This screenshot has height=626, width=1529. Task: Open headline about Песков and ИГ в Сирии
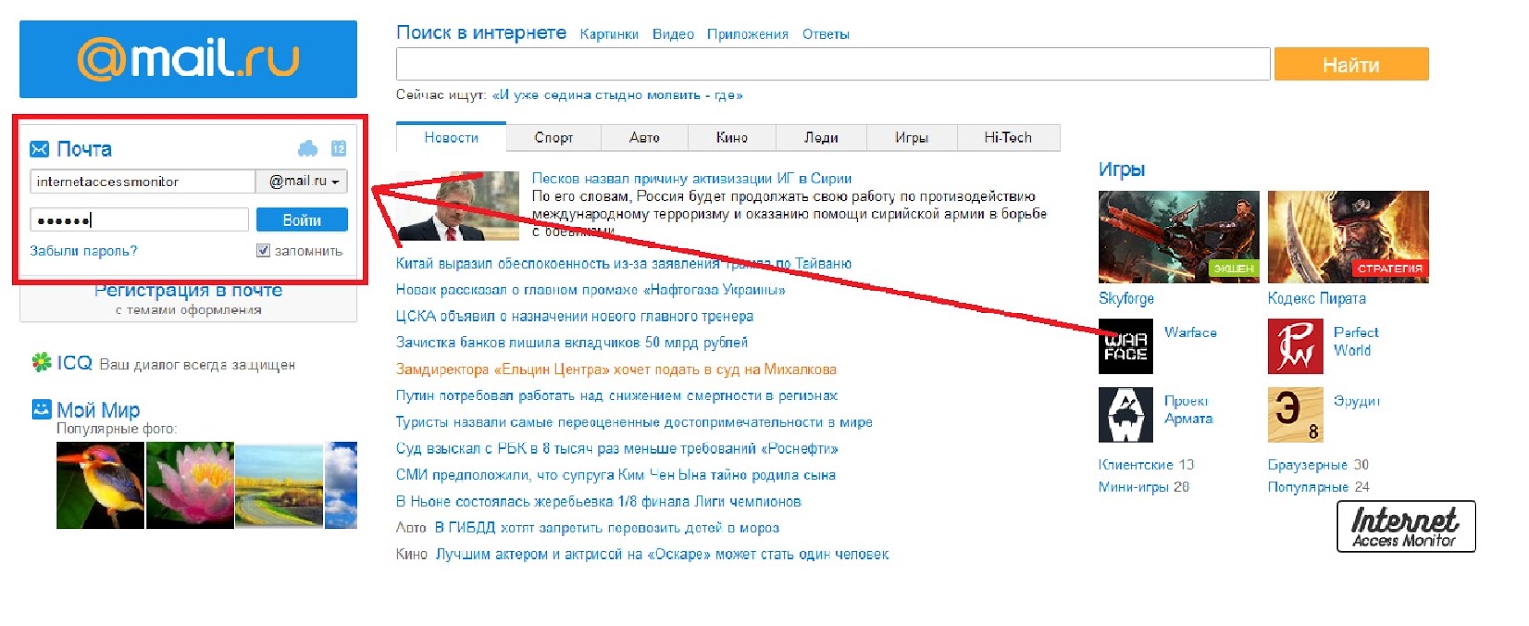pos(692,178)
